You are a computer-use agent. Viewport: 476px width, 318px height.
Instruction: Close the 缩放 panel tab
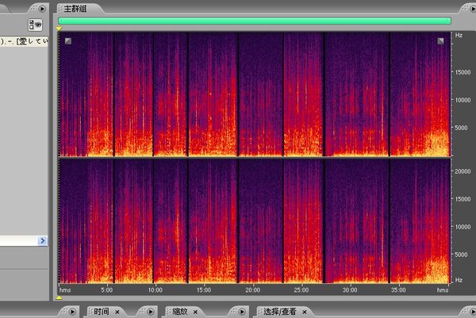pos(195,312)
